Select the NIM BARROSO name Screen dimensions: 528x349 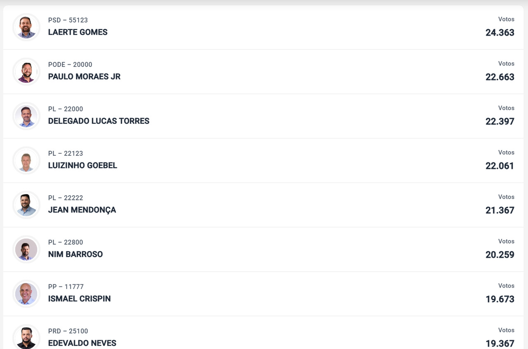75,255
